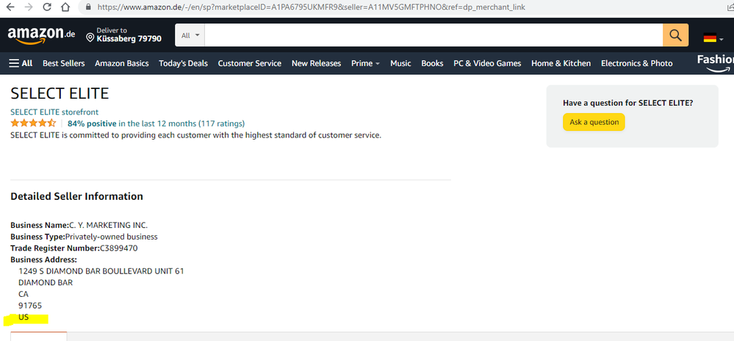Click the padlock site security icon
The height and width of the screenshot is (341, 734).
point(87,7)
